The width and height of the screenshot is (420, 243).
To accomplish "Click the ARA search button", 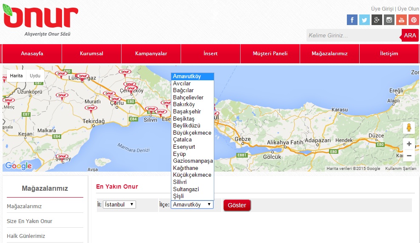I will pyautogui.click(x=410, y=35).
